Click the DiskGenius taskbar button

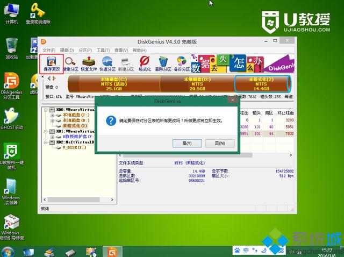coord(112,252)
